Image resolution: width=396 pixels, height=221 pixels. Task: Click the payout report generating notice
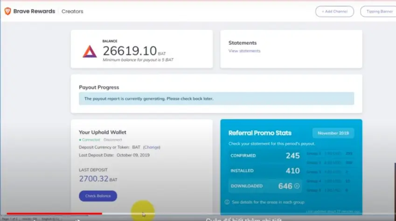[x=216, y=98]
